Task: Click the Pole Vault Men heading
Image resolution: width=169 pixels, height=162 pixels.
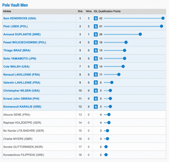Action: click(15, 5)
